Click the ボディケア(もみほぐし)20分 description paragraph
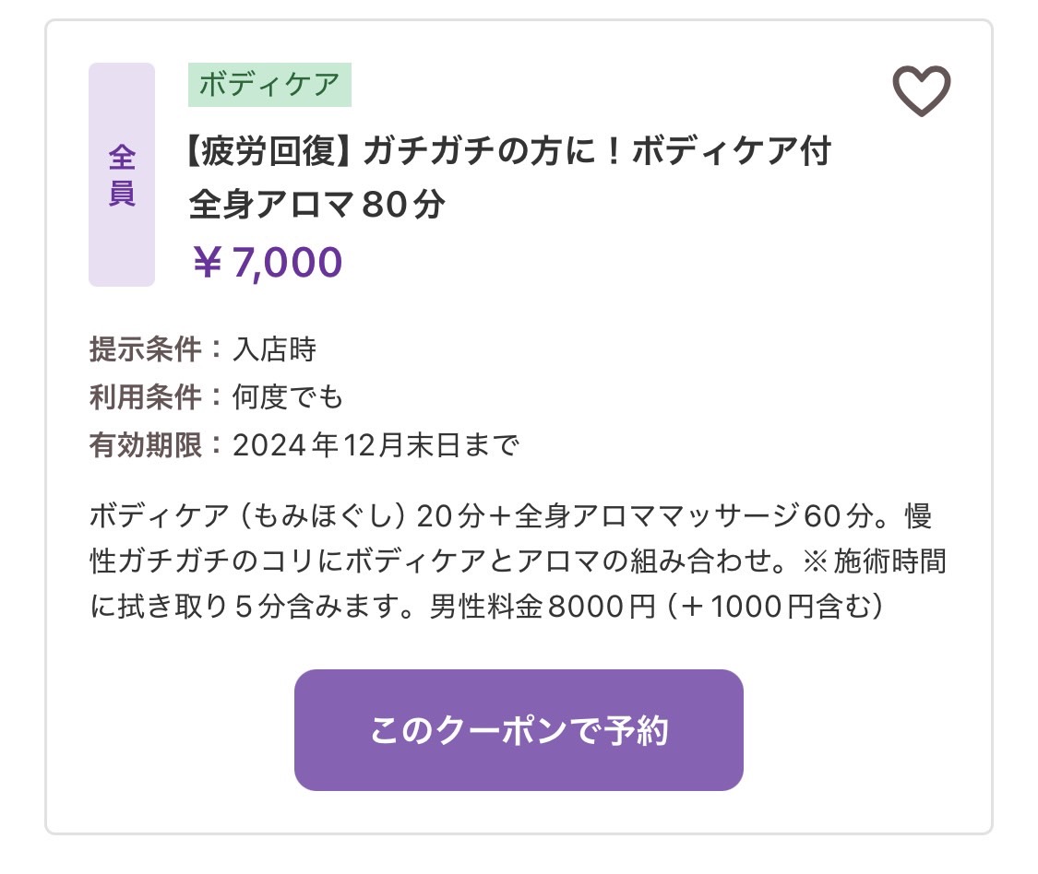 point(518,561)
